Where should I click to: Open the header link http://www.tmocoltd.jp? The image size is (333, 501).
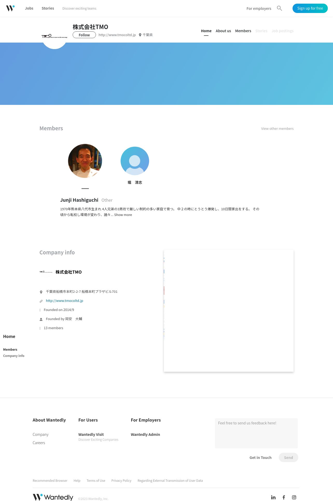pos(117,35)
